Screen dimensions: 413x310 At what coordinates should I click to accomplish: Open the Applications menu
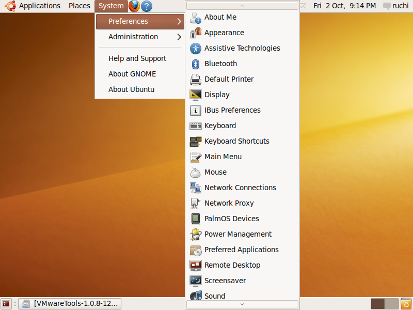pos(40,6)
